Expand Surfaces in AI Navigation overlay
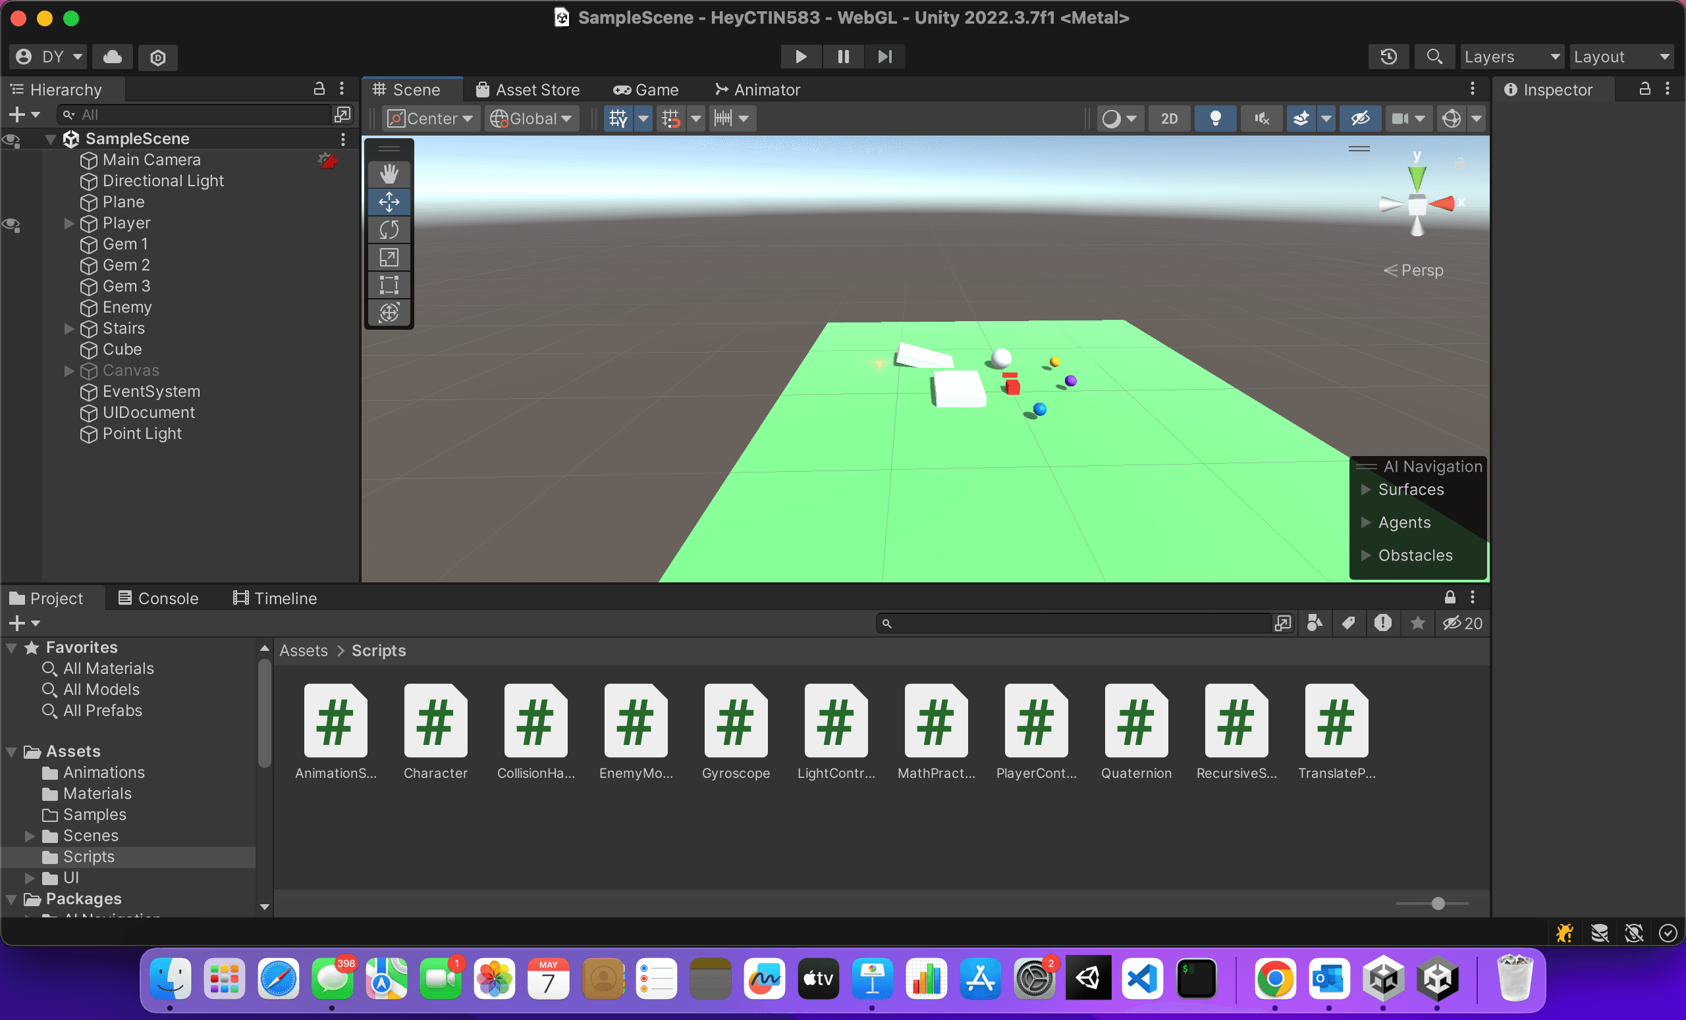The image size is (1686, 1020). pyautogui.click(x=1366, y=490)
